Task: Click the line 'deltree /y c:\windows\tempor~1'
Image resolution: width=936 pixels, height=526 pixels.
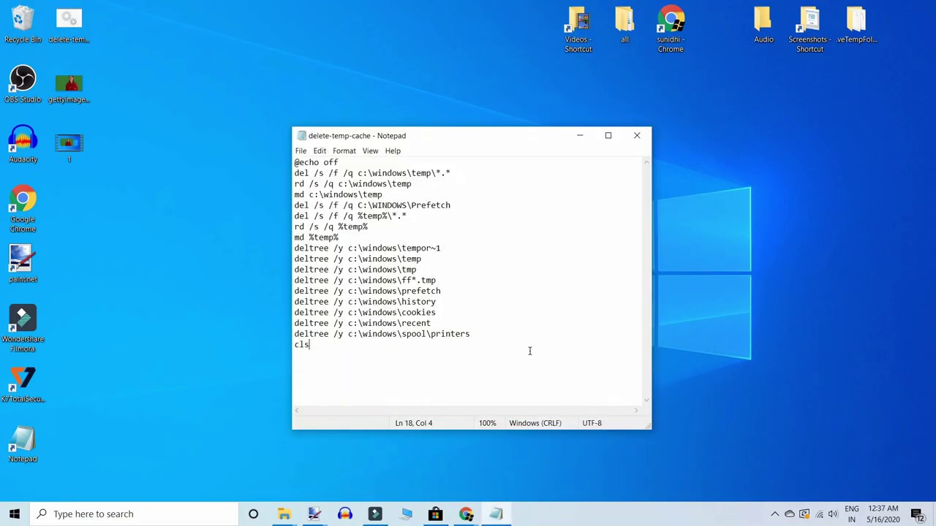Action: pyautogui.click(x=367, y=248)
